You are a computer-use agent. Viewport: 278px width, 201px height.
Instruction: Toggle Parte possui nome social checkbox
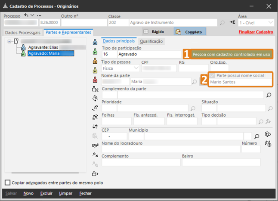(x=212, y=75)
